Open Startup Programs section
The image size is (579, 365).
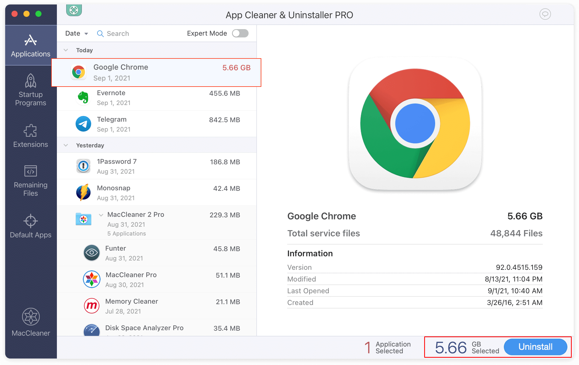click(x=31, y=90)
